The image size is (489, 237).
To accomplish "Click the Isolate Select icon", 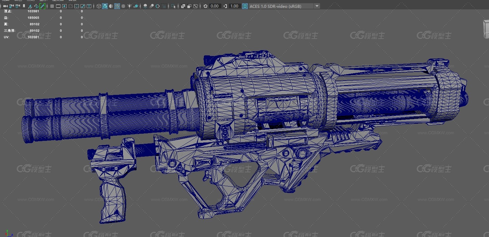I will [173, 6].
